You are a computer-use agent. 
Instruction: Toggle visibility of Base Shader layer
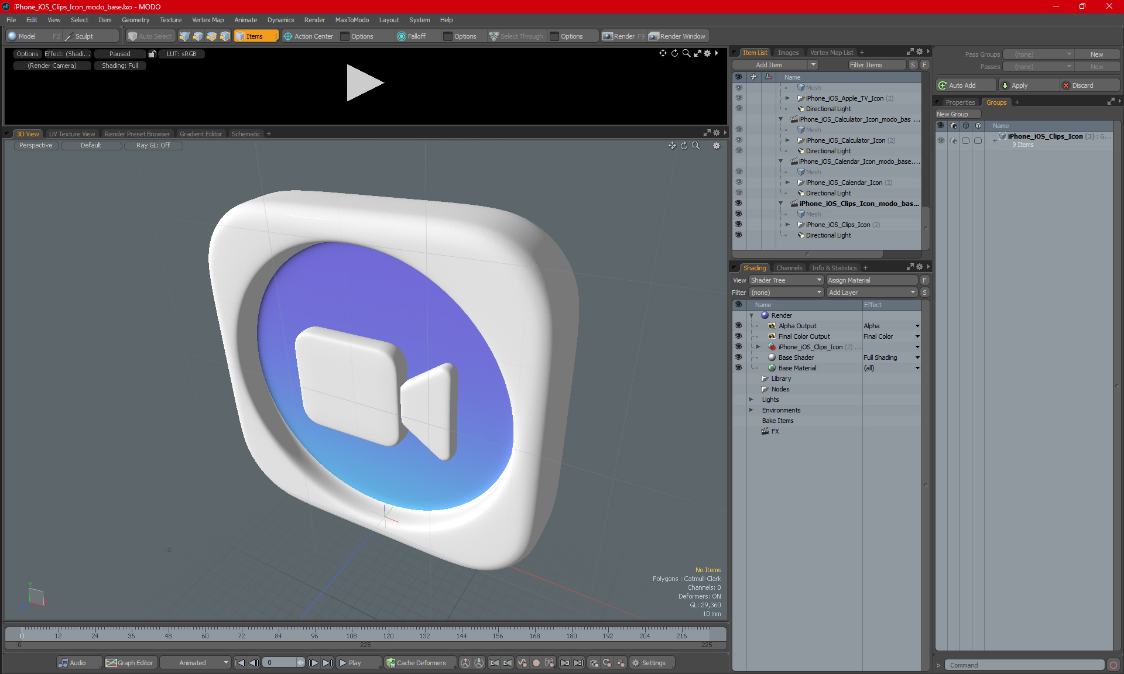click(x=738, y=357)
